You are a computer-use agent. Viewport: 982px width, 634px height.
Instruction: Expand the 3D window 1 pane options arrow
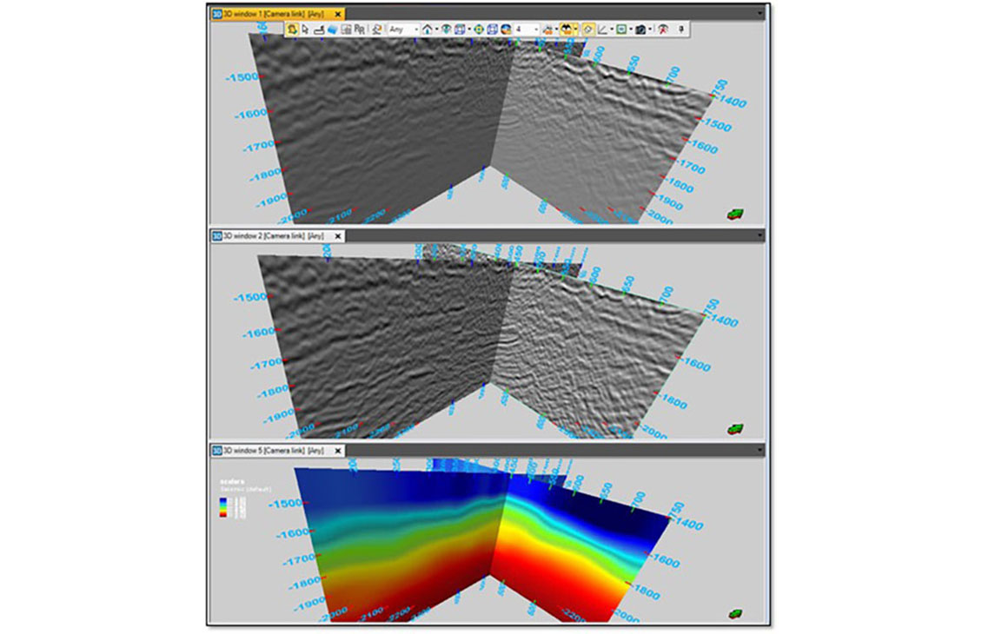760,14
